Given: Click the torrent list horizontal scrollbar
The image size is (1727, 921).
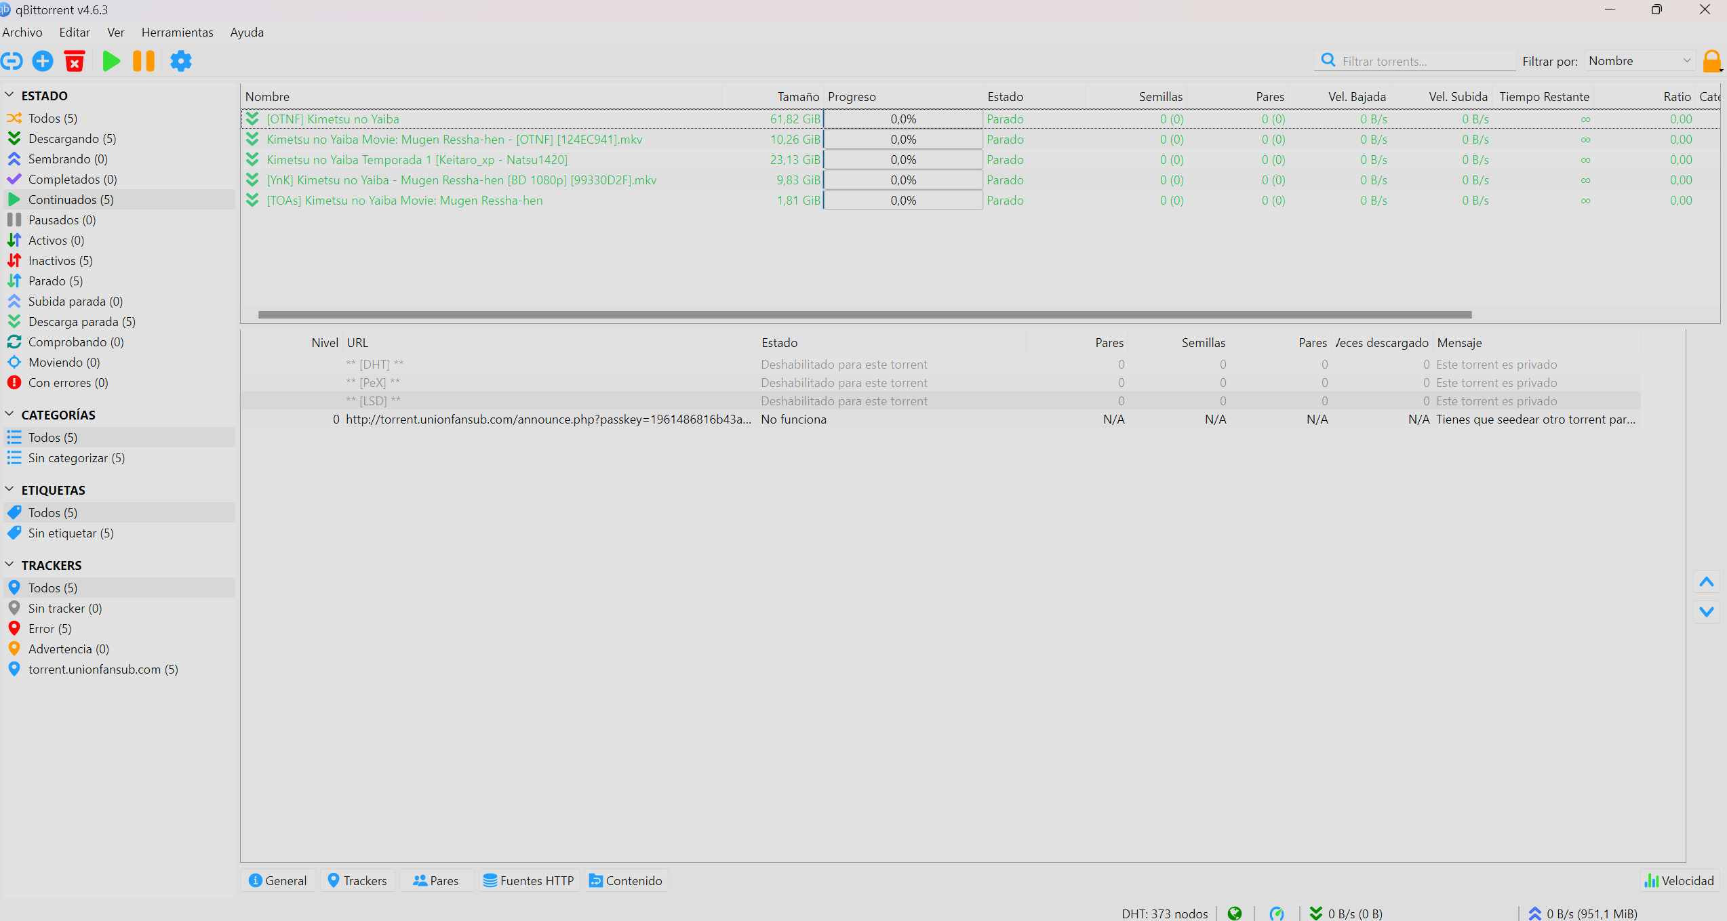Looking at the screenshot, I should [x=865, y=314].
